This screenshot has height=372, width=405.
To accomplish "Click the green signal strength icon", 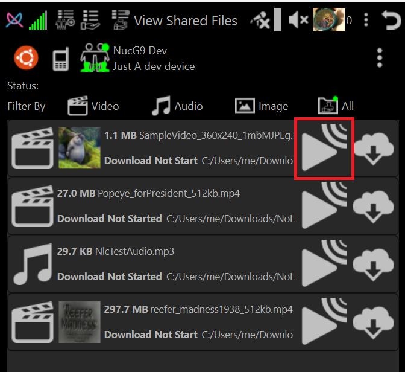I will [x=38, y=20].
